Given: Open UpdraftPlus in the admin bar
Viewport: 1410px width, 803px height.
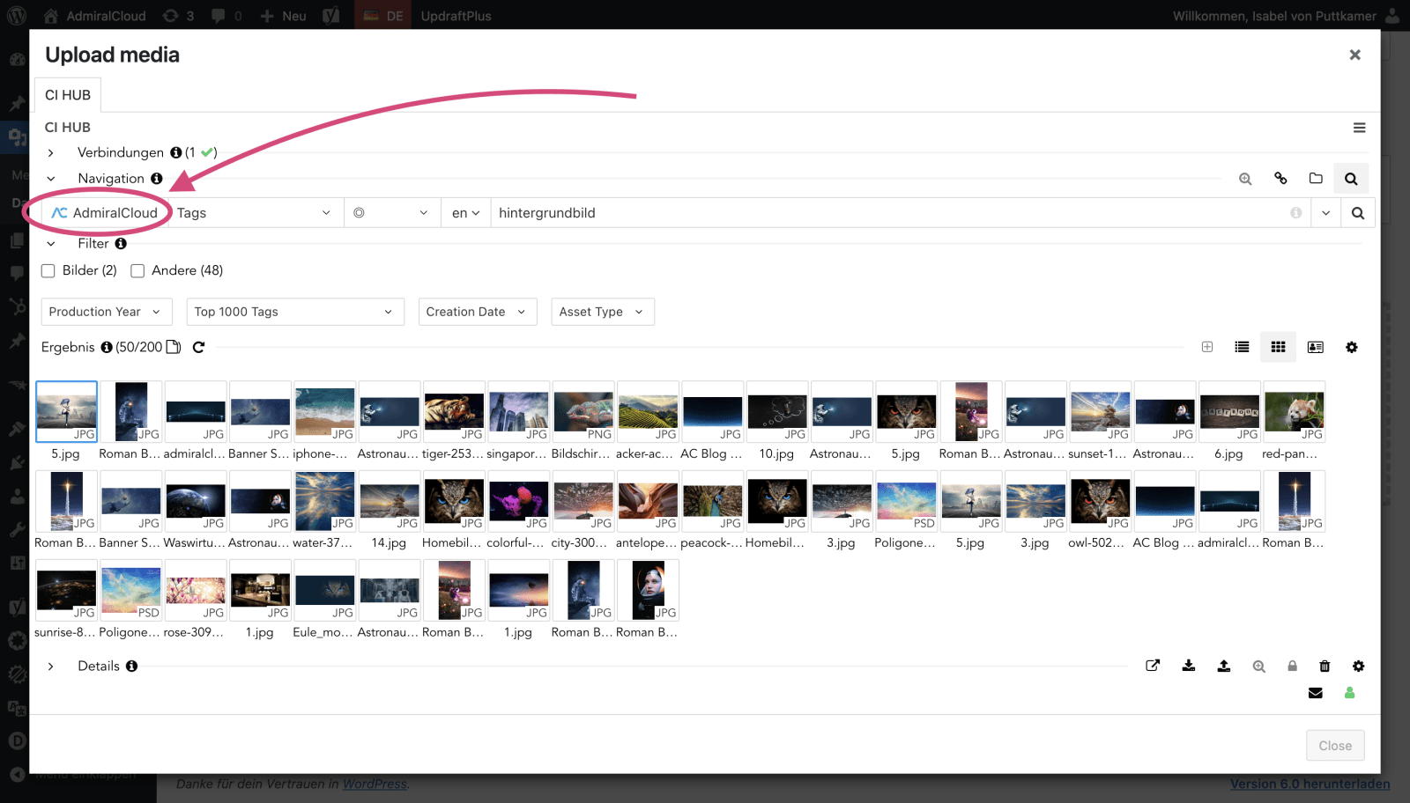Looking at the screenshot, I should click(x=456, y=16).
